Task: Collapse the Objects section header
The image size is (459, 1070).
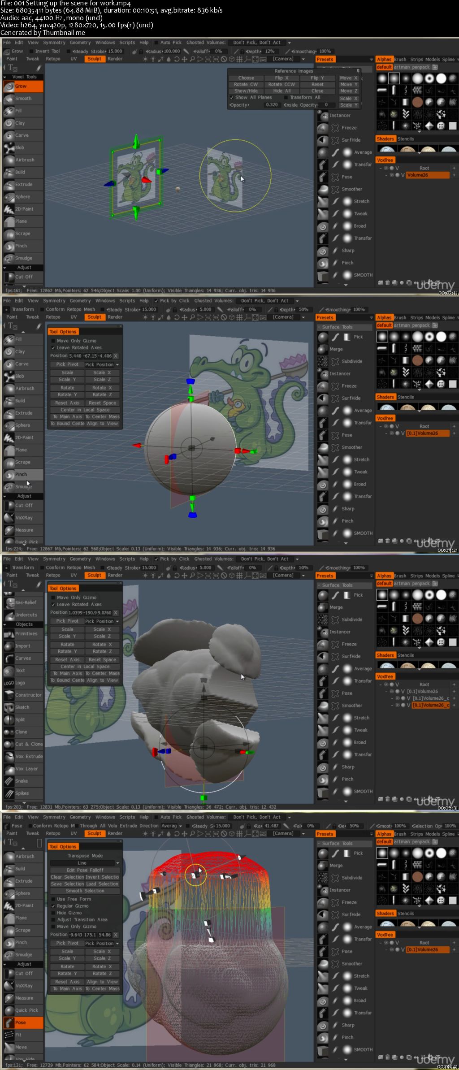Action: coord(23,624)
